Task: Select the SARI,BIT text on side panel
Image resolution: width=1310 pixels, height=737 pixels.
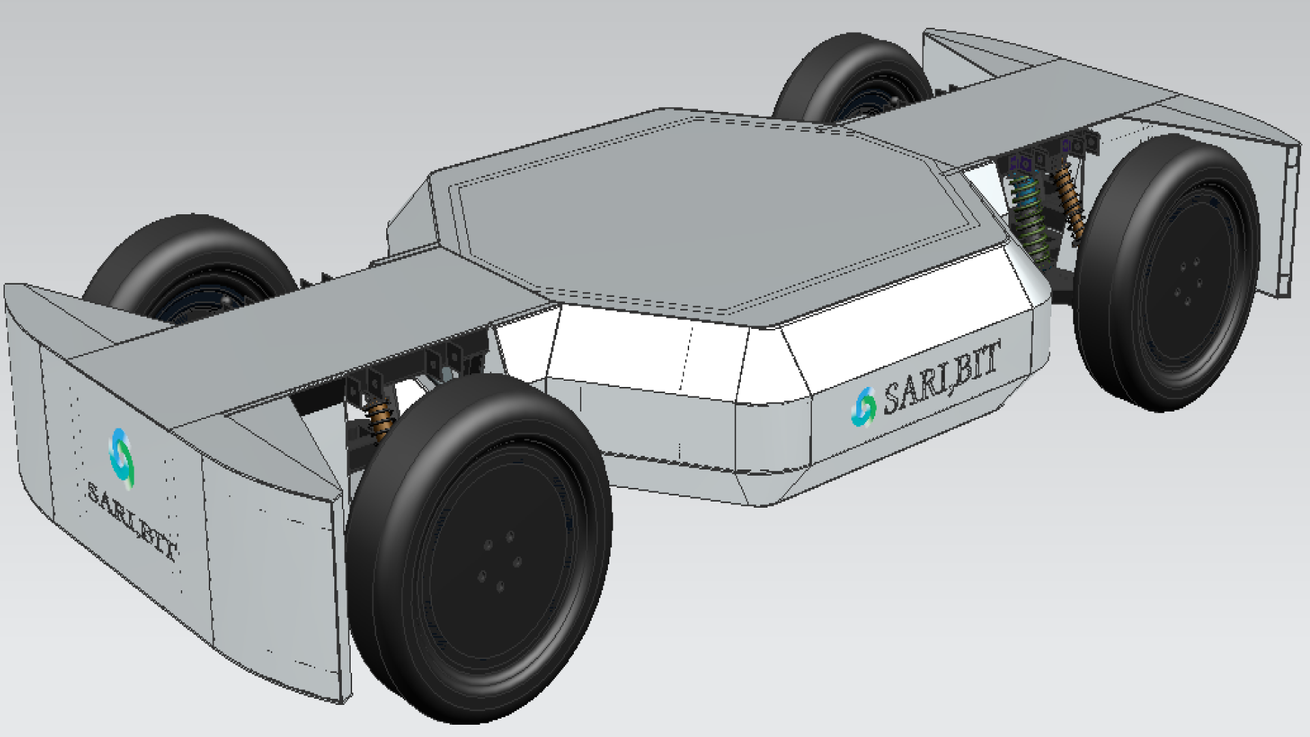Action: (942, 377)
